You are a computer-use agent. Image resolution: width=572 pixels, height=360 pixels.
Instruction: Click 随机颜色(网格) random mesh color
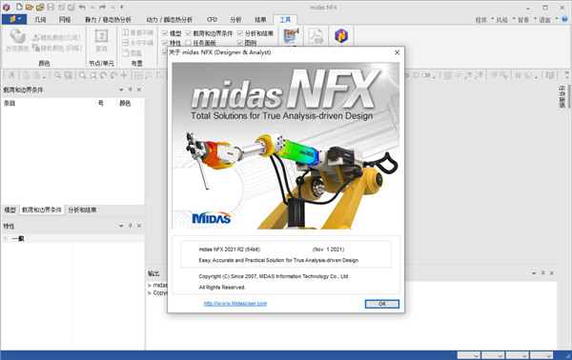(56, 48)
